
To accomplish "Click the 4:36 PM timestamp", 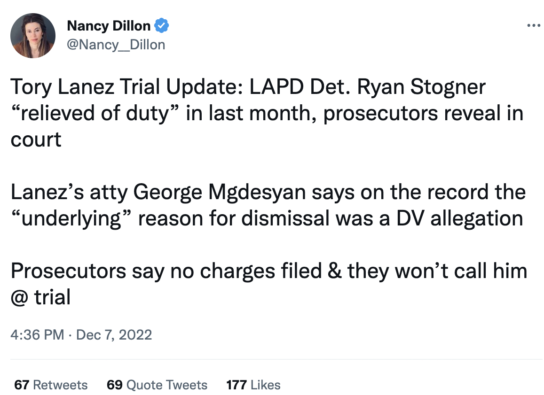I will point(37,335).
